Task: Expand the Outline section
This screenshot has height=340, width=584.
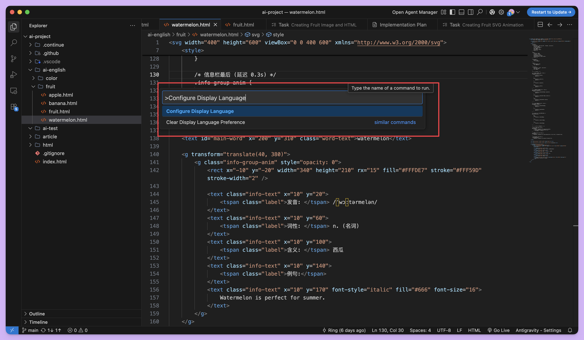Action: point(37,314)
